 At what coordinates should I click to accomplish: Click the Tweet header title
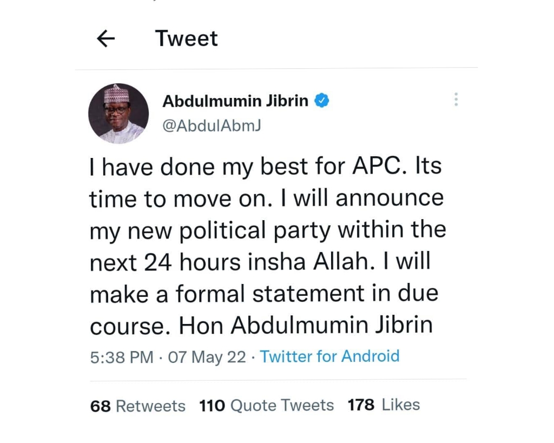tap(186, 38)
